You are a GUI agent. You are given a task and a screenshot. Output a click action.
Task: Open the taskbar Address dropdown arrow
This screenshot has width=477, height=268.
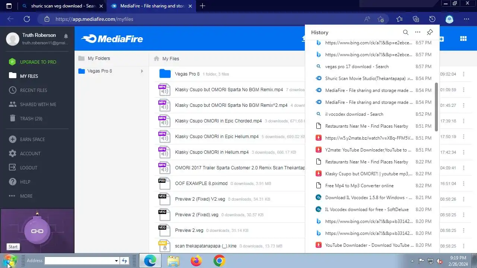[x=116, y=261]
